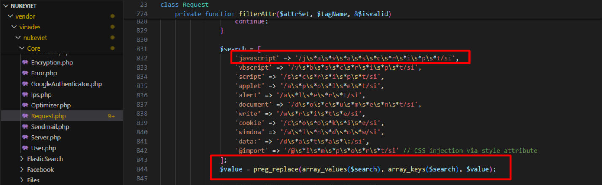Viewport: 603px width, 185px height.
Task: Click the PHP icon beside Sendmail.php
Action: coord(25,127)
